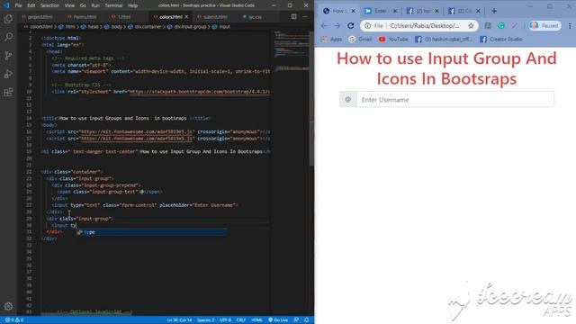Change the CRLF end-of-line sequence
Screen dimensions: 576x324
[241, 320]
